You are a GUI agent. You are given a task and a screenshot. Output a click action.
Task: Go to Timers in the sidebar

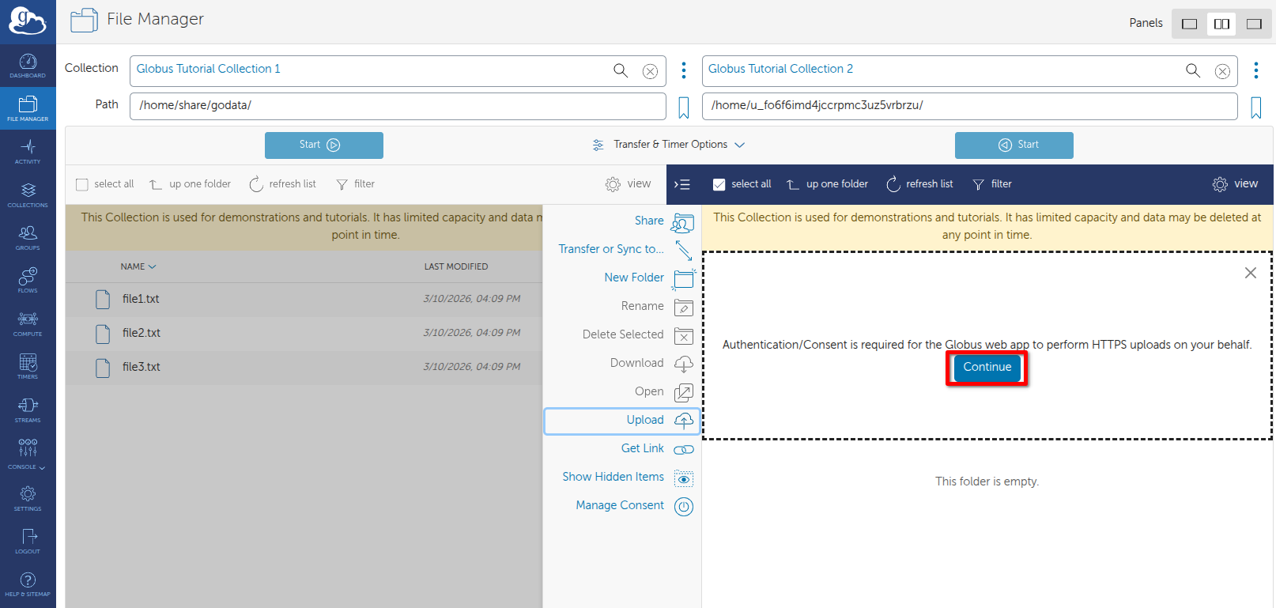tap(28, 366)
